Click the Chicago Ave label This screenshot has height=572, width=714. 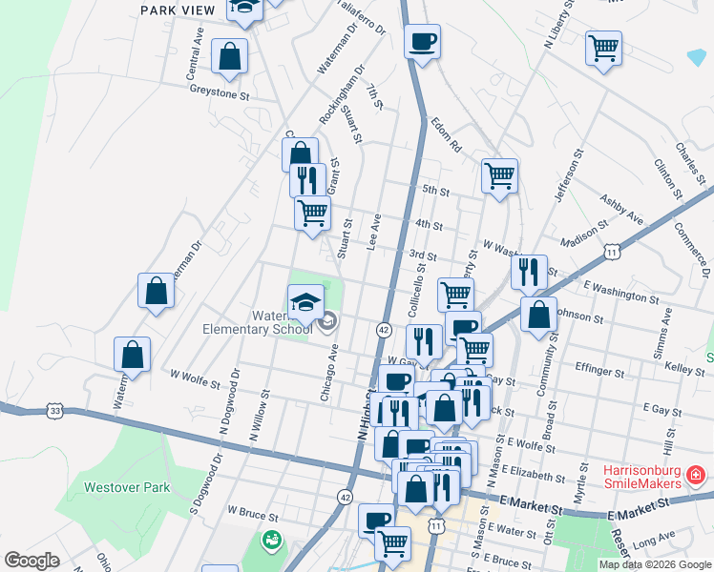click(328, 373)
